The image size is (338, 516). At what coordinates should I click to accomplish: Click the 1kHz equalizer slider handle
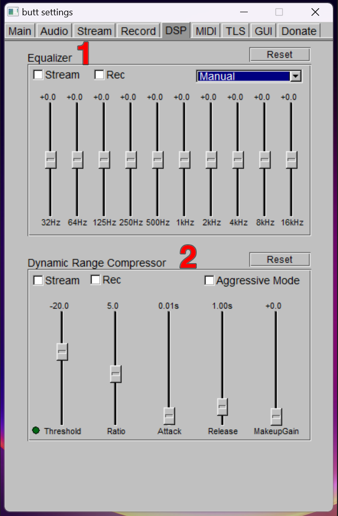point(184,160)
